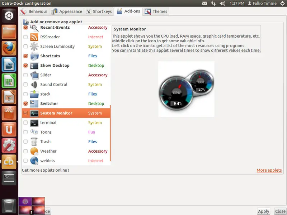This screenshot has width=287, height=215.
Task: Enable the Sound Control checkbox
Action: [25, 85]
